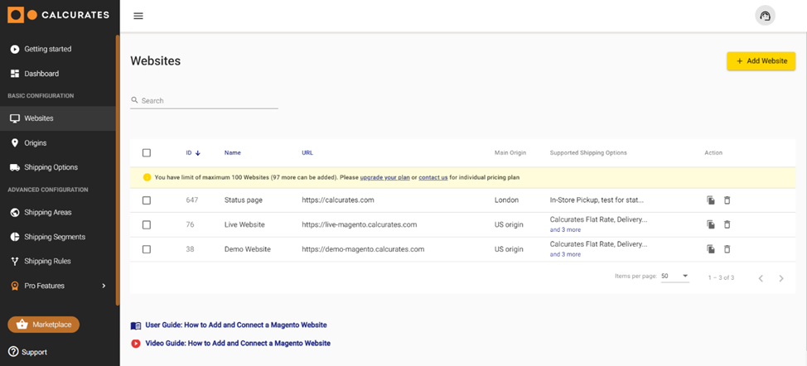Select the Status page row checkbox
807x366 pixels.
tap(147, 200)
